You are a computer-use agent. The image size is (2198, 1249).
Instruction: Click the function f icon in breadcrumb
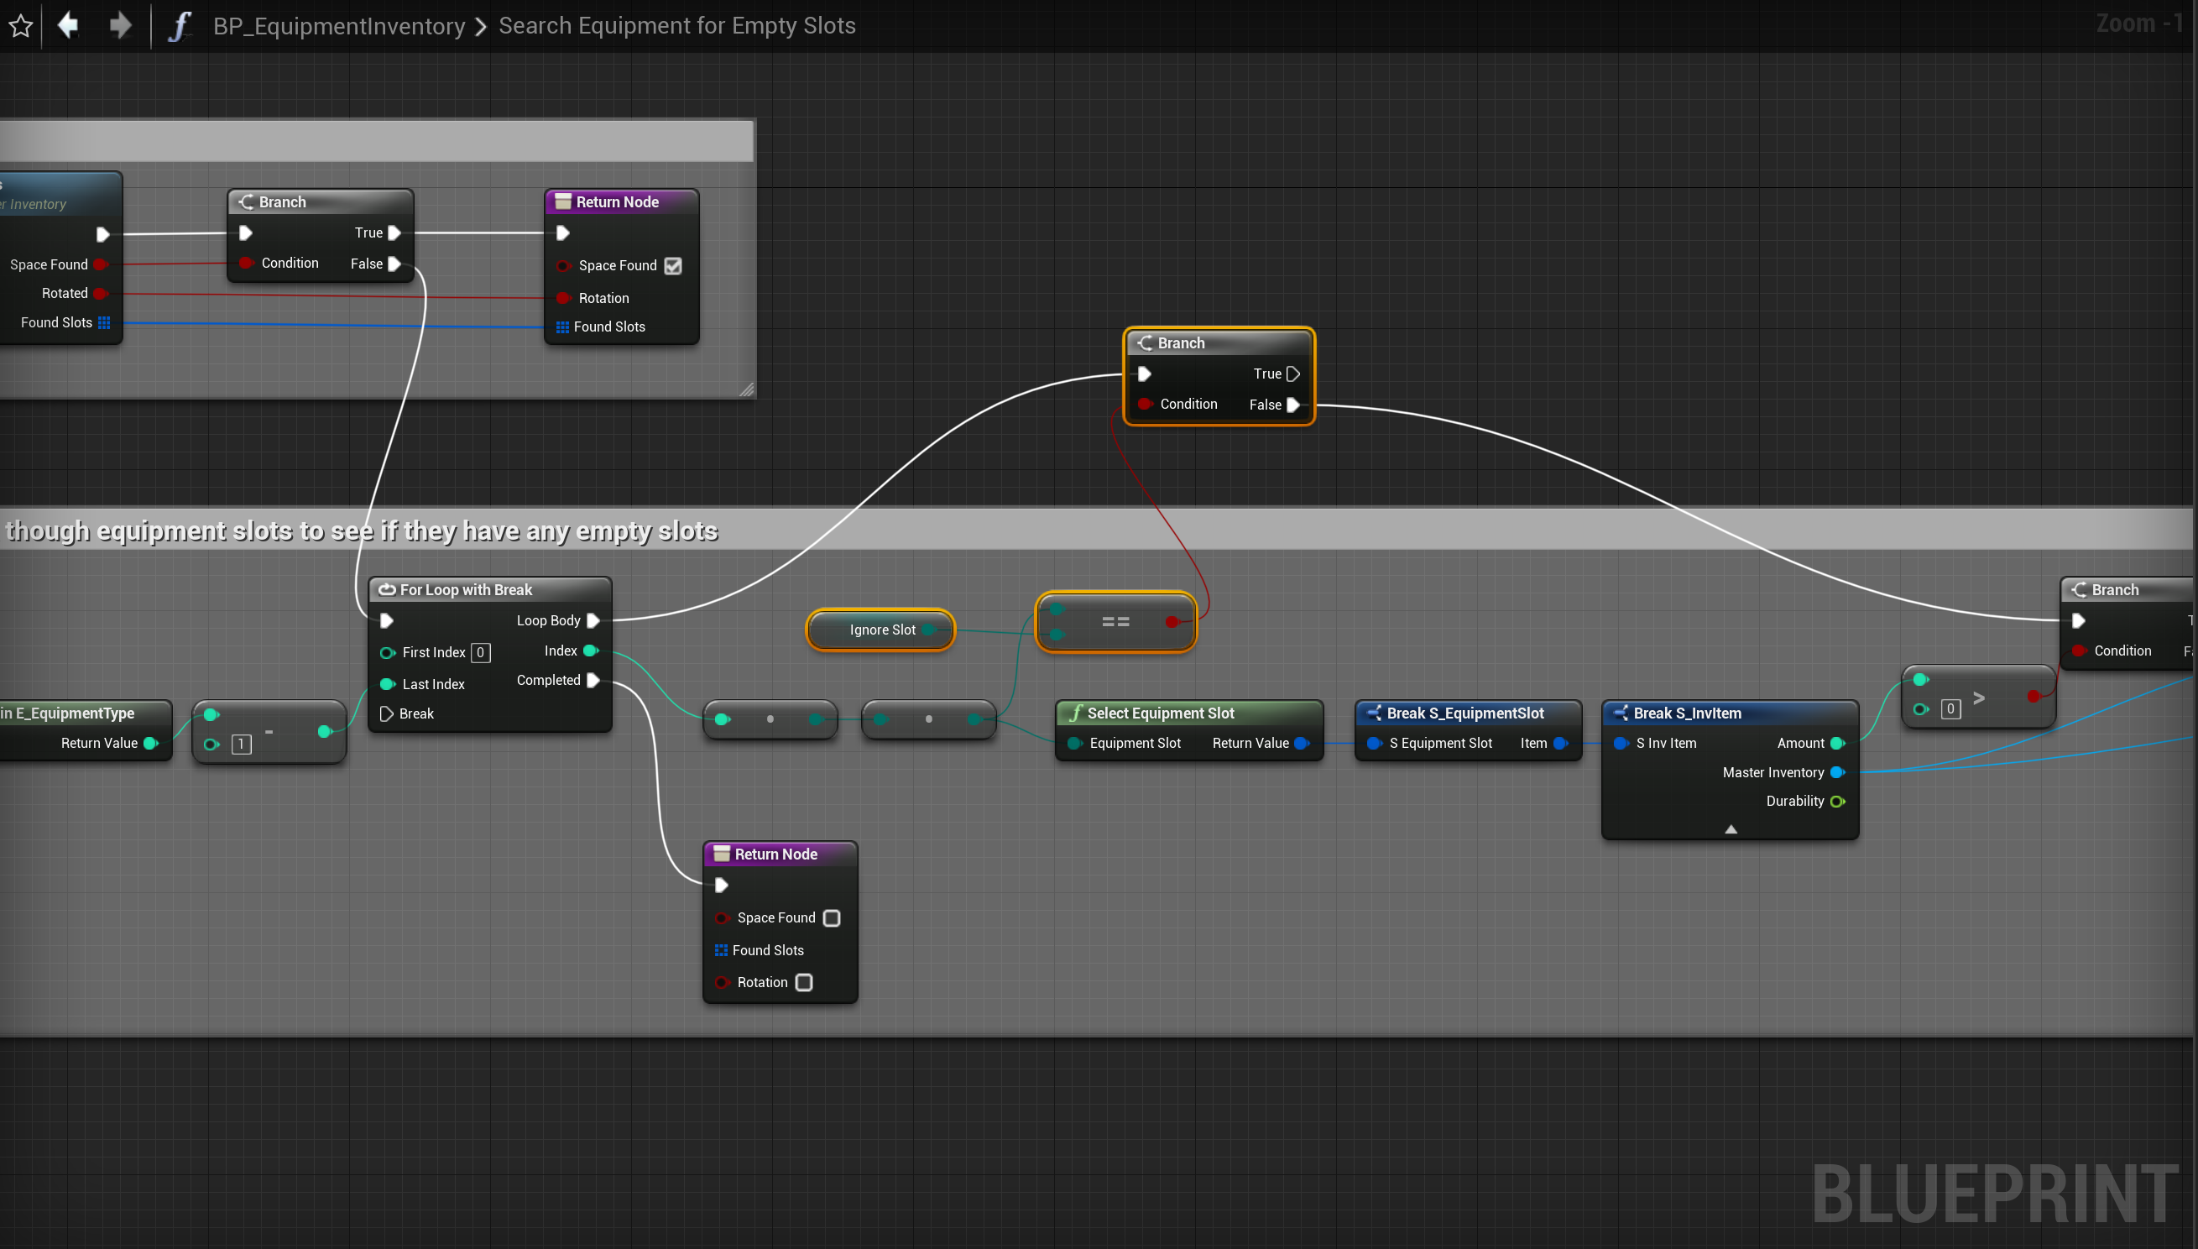180,26
